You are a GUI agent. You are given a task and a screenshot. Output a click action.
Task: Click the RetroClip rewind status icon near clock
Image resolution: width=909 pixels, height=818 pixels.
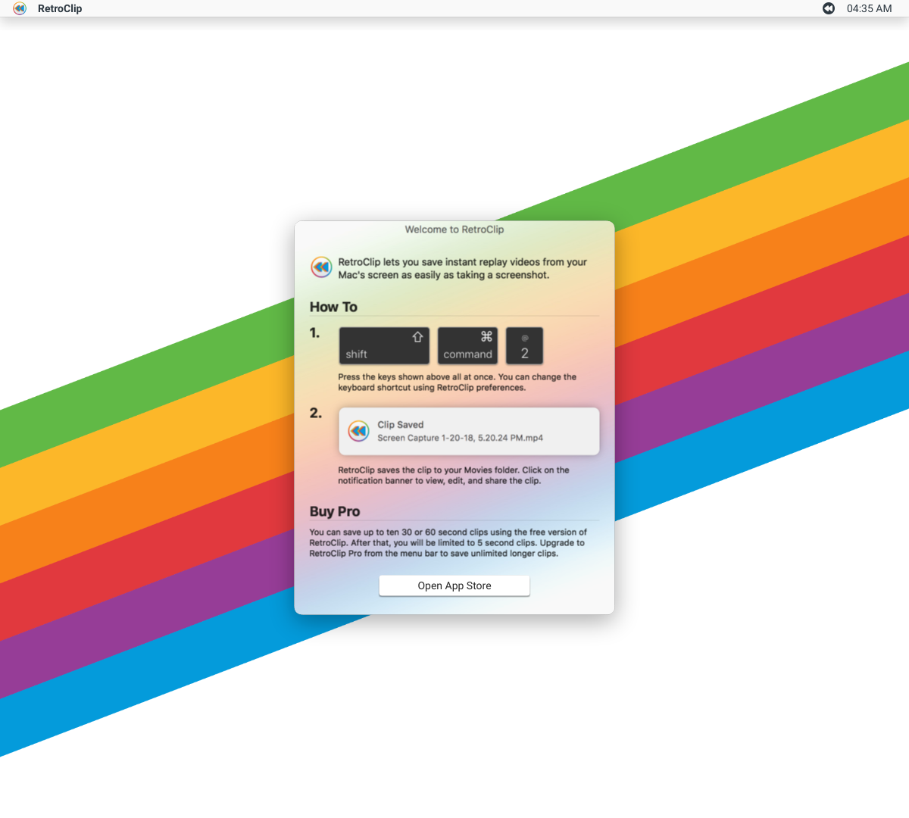pos(829,8)
